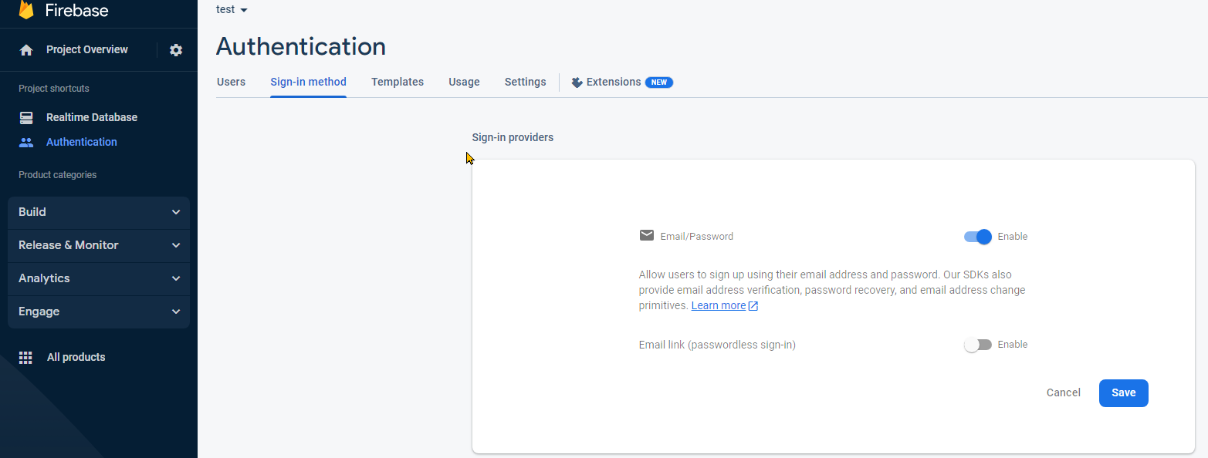Select the Sign-in method tab
This screenshot has width=1208, height=458.
coord(308,82)
